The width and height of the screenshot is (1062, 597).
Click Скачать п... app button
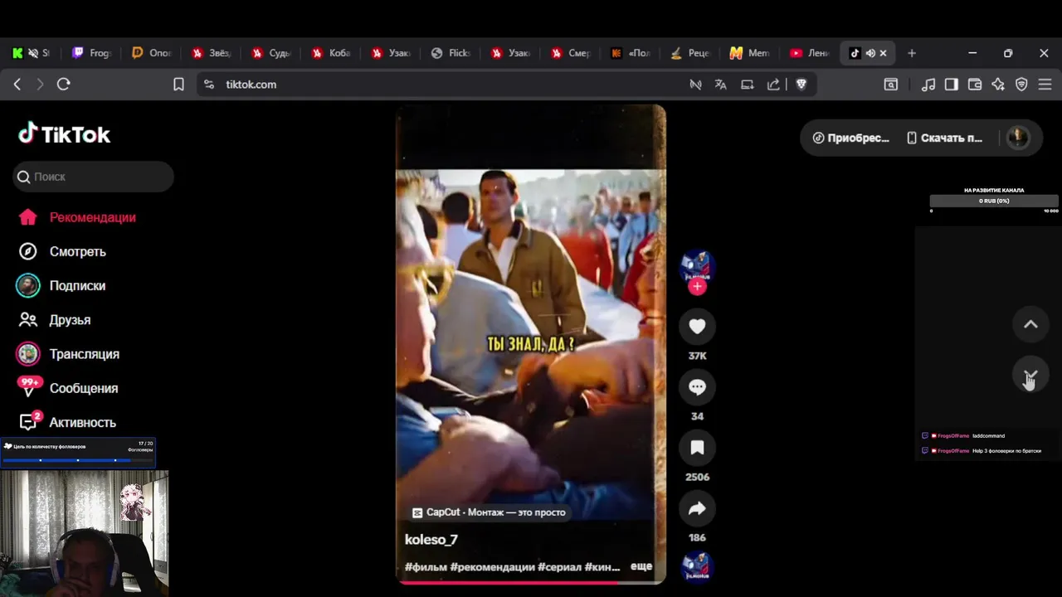coord(944,138)
